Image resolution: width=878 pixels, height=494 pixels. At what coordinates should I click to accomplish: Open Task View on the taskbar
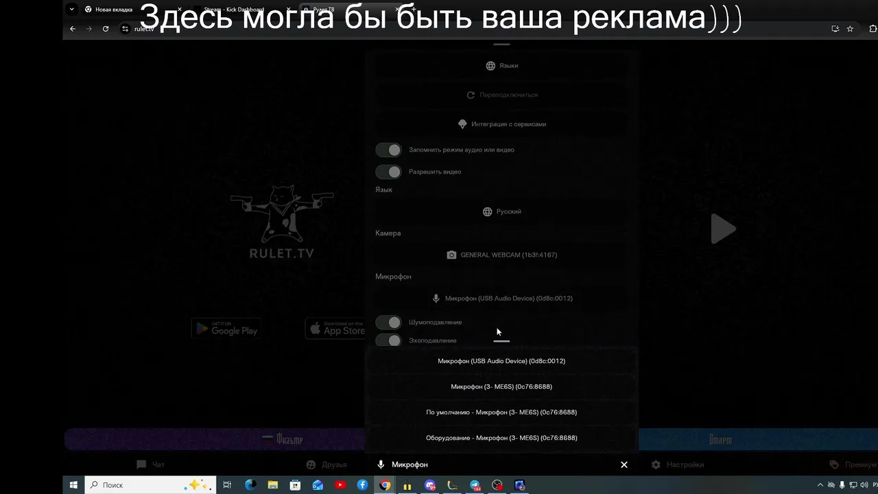228,485
